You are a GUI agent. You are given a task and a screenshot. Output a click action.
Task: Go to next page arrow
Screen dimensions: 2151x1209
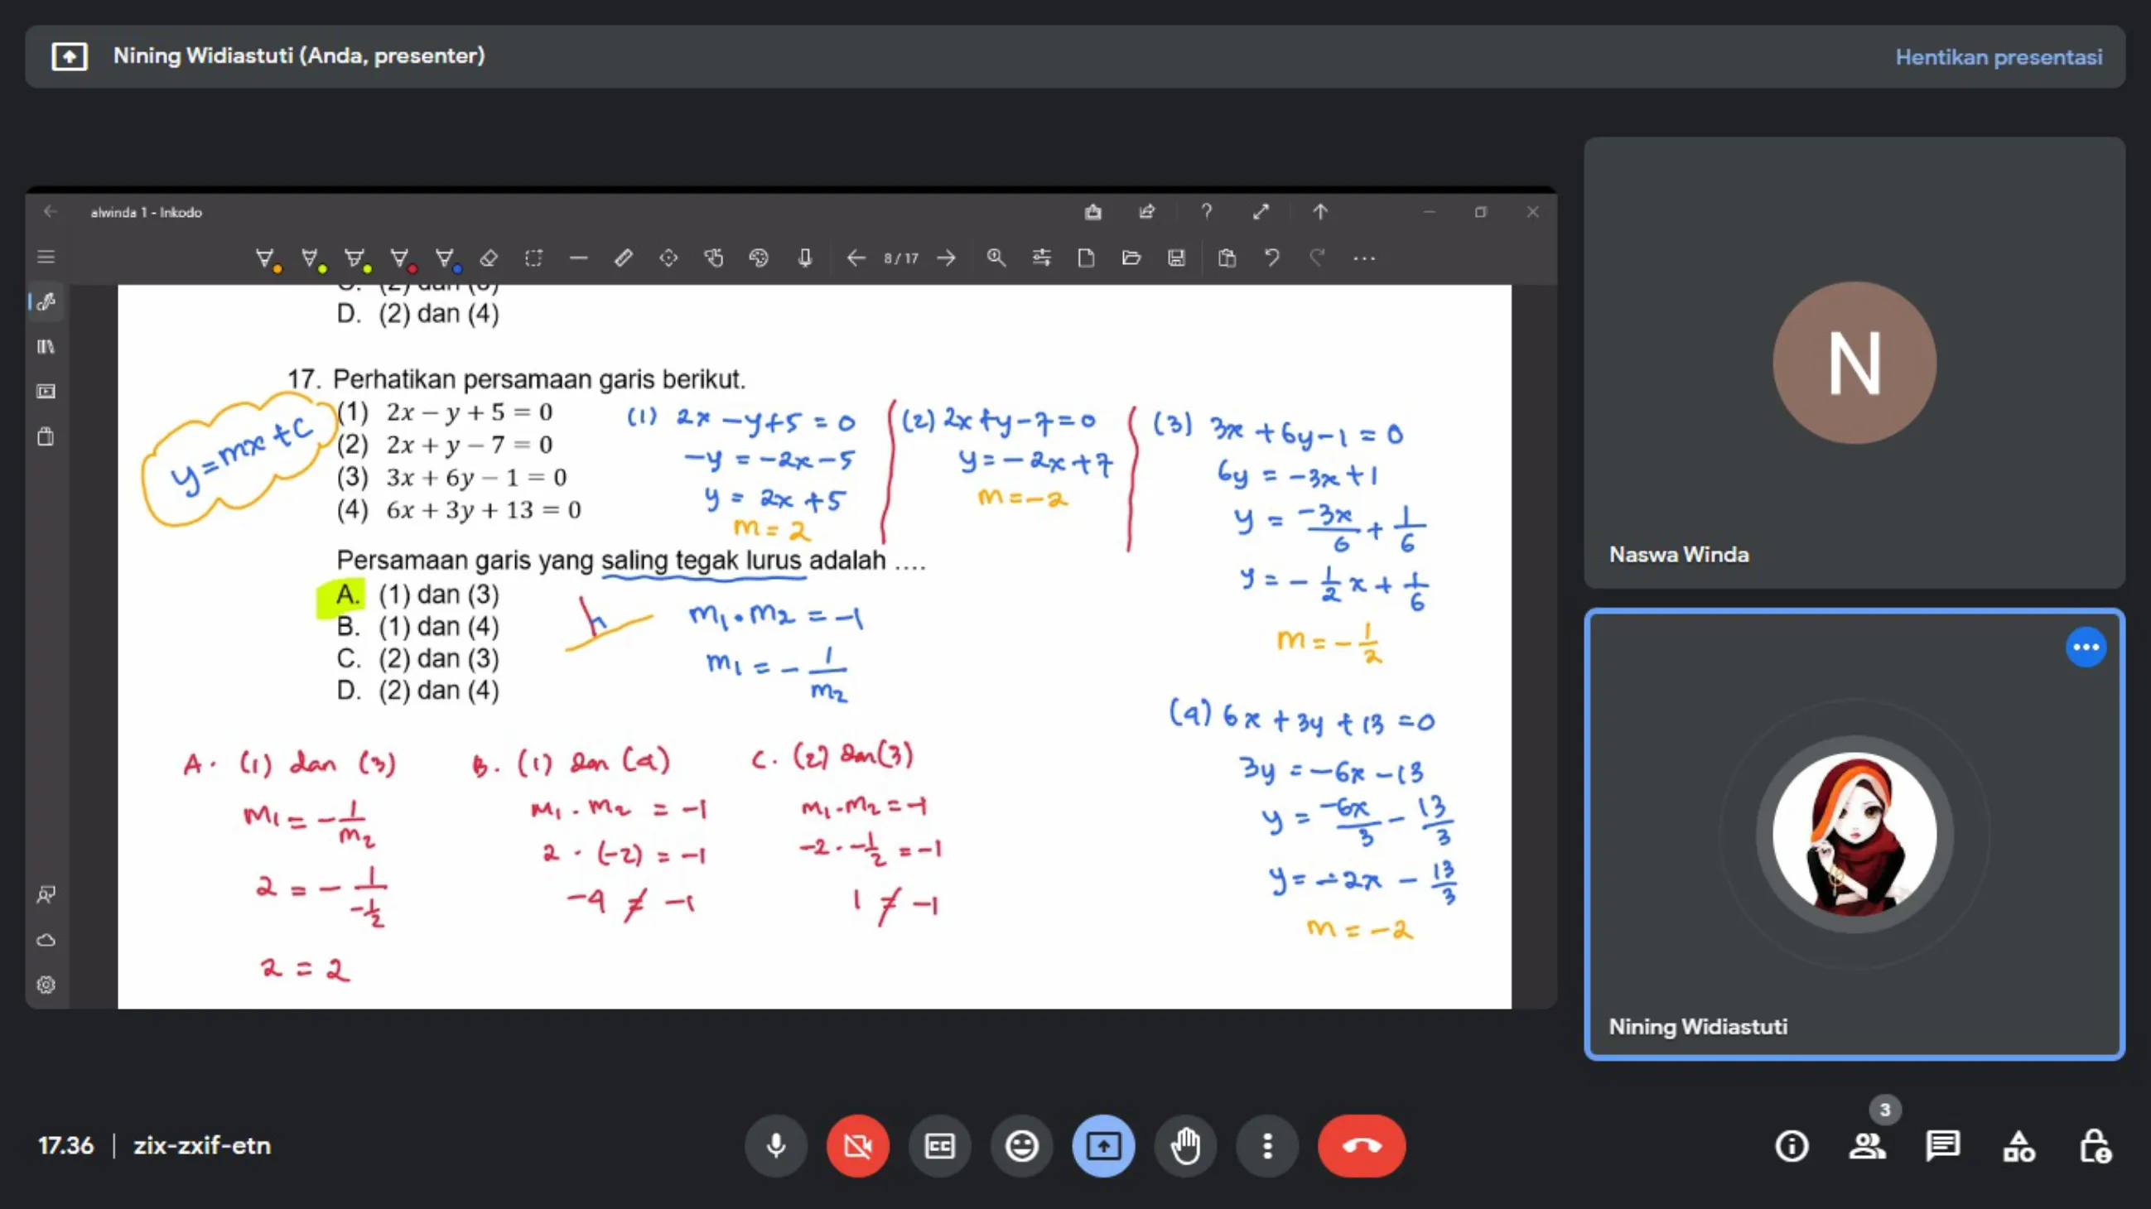click(946, 258)
